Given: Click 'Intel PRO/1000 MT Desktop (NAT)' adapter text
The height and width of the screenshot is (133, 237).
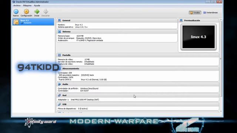Looking at the screenshot, I should [x=85, y=100].
